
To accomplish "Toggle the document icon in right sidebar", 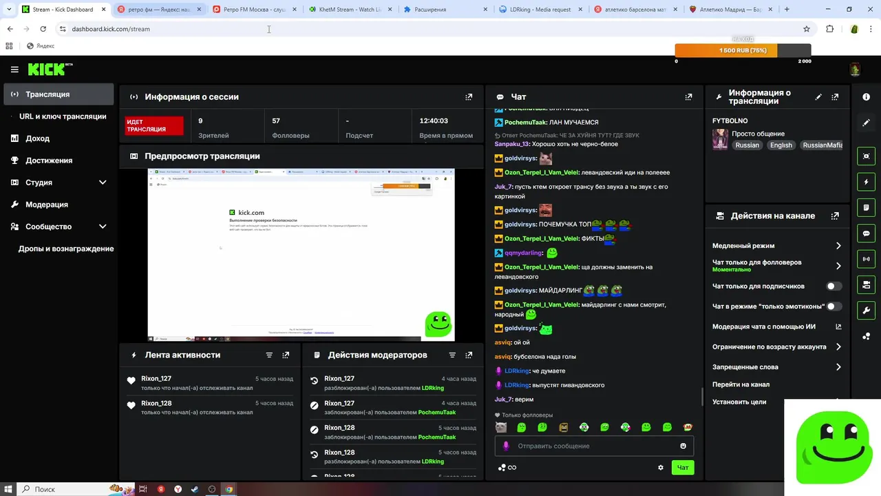I will pyautogui.click(x=866, y=207).
